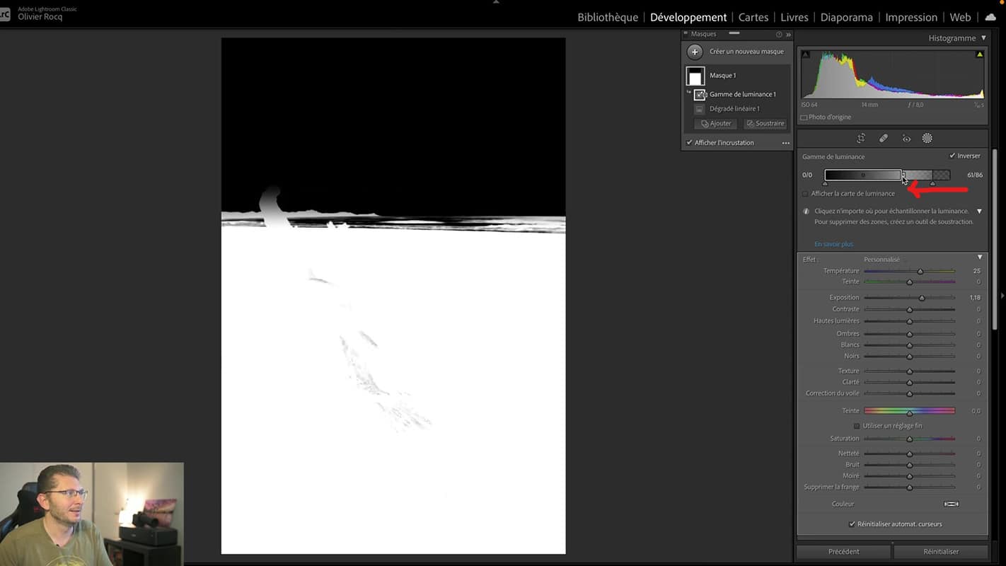Adjust the Température slider

point(920,271)
